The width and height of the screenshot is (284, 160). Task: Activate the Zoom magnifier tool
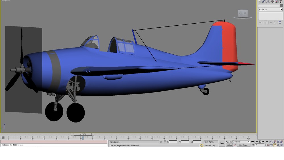click(271, 142)
